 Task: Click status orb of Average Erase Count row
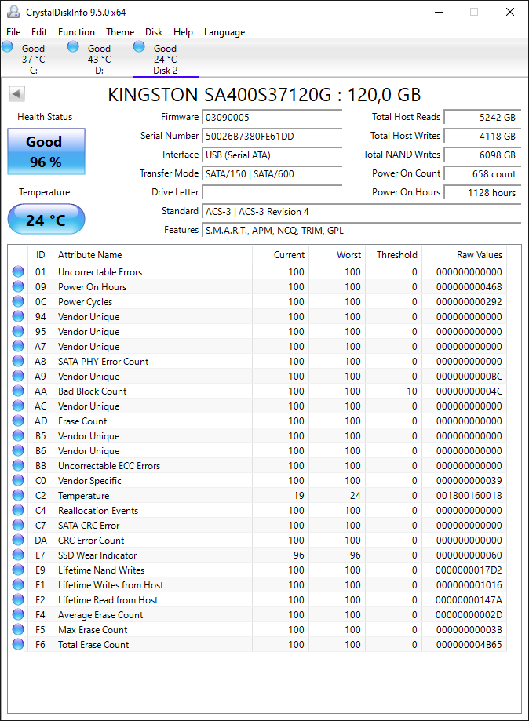tap(18, 614)
